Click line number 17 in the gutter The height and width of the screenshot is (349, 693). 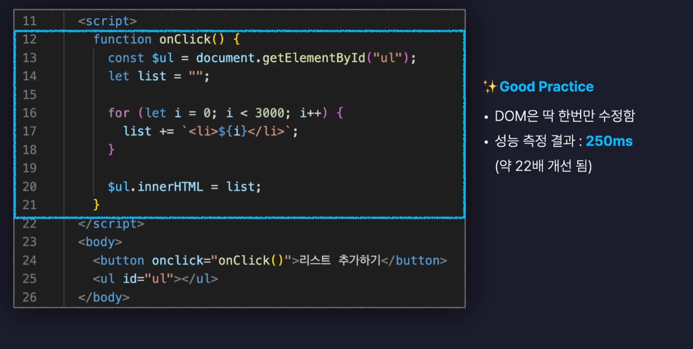(29, 131)
